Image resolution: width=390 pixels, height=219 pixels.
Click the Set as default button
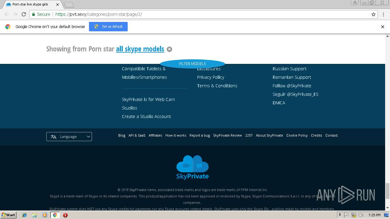[108, 26]
